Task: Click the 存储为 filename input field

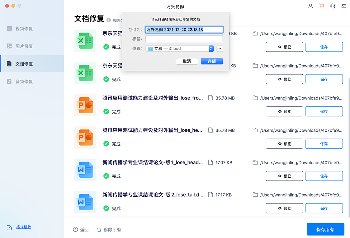Action: (184, 29)
